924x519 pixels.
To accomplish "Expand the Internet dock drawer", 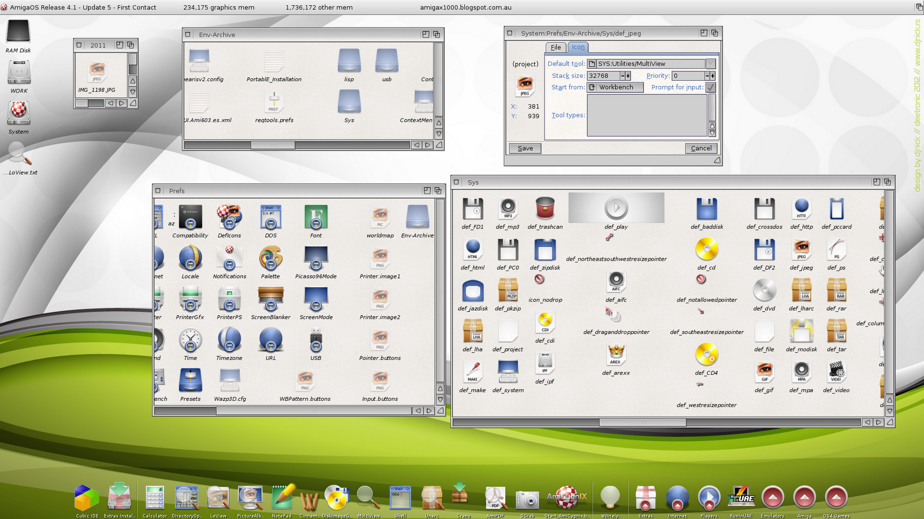I will [677, 498].
